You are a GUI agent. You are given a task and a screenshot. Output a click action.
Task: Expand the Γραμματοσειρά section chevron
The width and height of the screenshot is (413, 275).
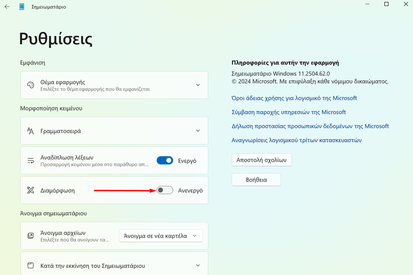pos(198,131)
